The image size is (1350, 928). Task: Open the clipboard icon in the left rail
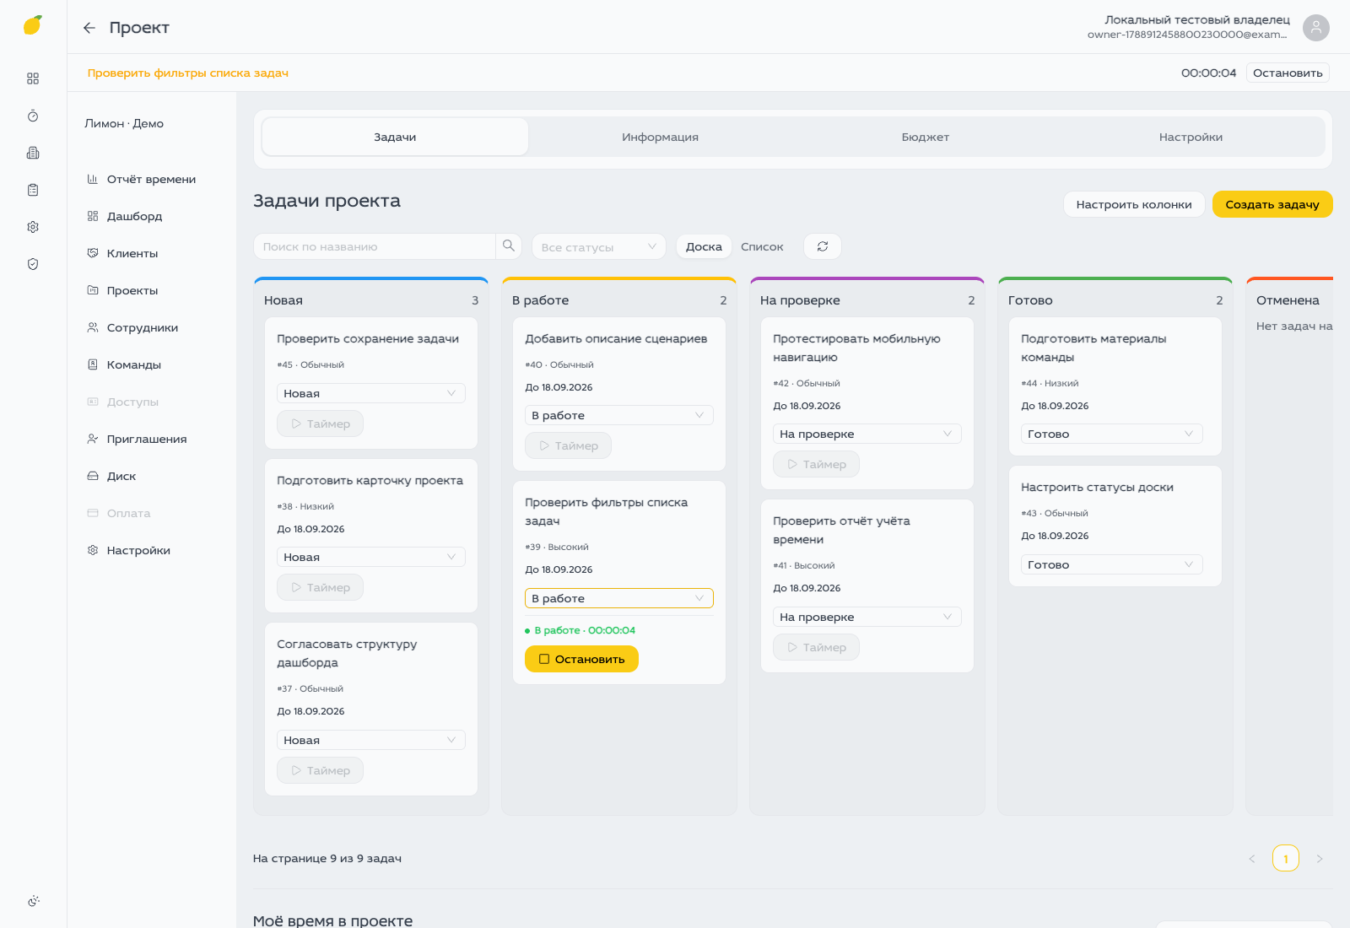[x=33, y=190]
